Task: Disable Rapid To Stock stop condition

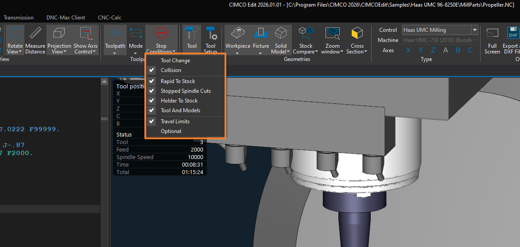Action: pyautogui.click(x=178, y=81)
